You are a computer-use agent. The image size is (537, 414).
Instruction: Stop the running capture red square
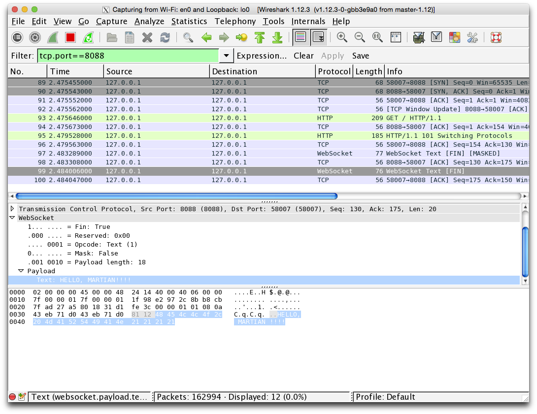coord(70,37)
